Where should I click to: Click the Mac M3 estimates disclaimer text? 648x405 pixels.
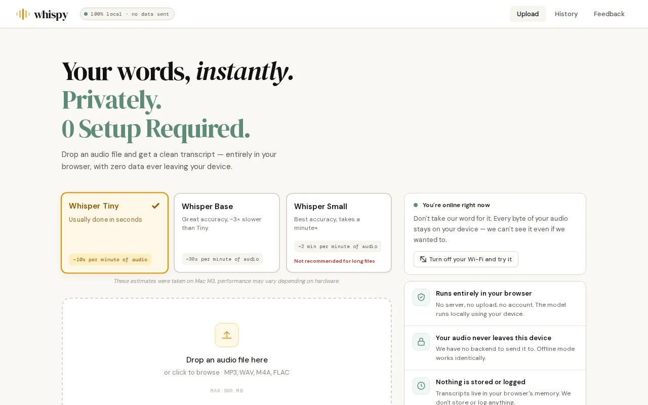pos(227,281)
